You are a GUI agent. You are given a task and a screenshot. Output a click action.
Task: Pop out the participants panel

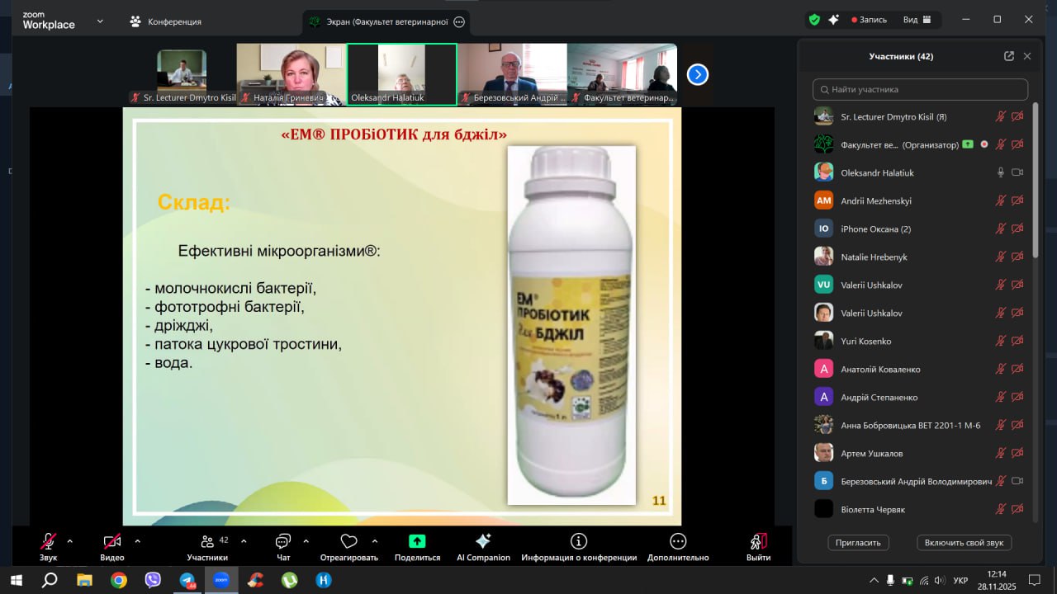[x=1008, y=56]
